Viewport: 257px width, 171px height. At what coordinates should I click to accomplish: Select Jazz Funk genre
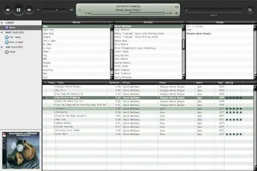[76, 30]
